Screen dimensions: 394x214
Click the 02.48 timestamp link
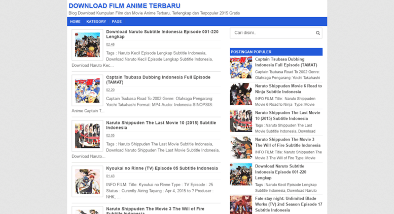110,45
